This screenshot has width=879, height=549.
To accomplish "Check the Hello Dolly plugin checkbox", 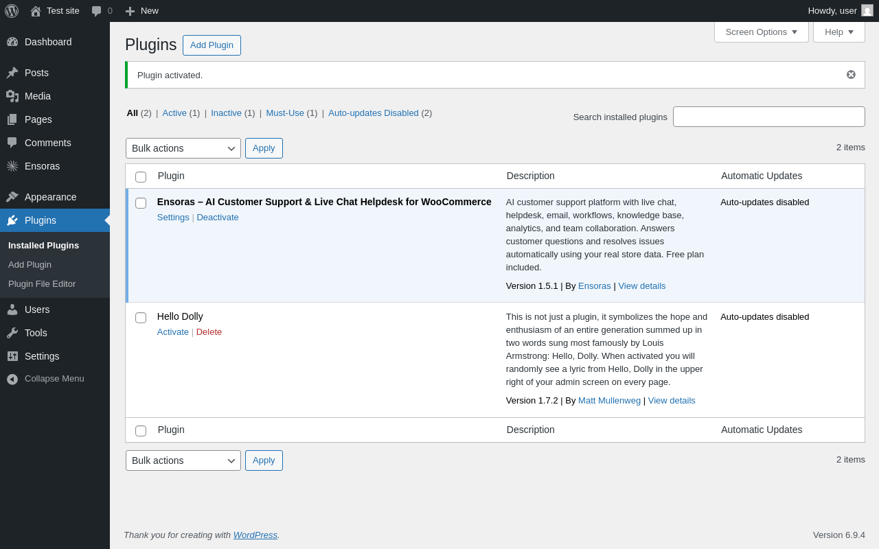I will pyautogui.click(x=141, y=318).
